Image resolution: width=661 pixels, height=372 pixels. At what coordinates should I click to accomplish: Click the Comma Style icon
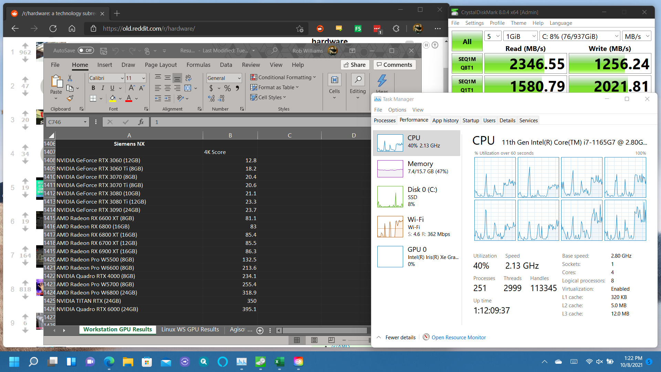237,88
